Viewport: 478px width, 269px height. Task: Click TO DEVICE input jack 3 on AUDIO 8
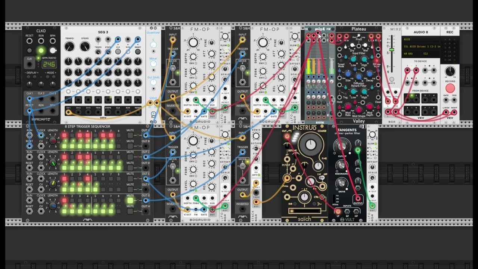pyautogui.click(x=425, y=70)
